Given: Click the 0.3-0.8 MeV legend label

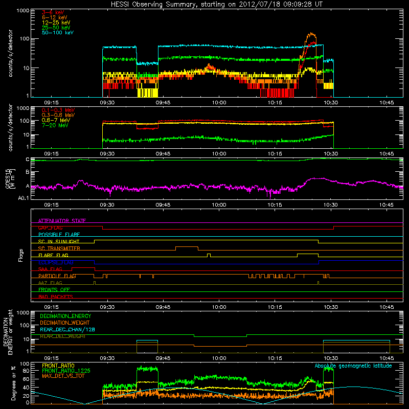Looking at the screenshot, I should 58,115.
